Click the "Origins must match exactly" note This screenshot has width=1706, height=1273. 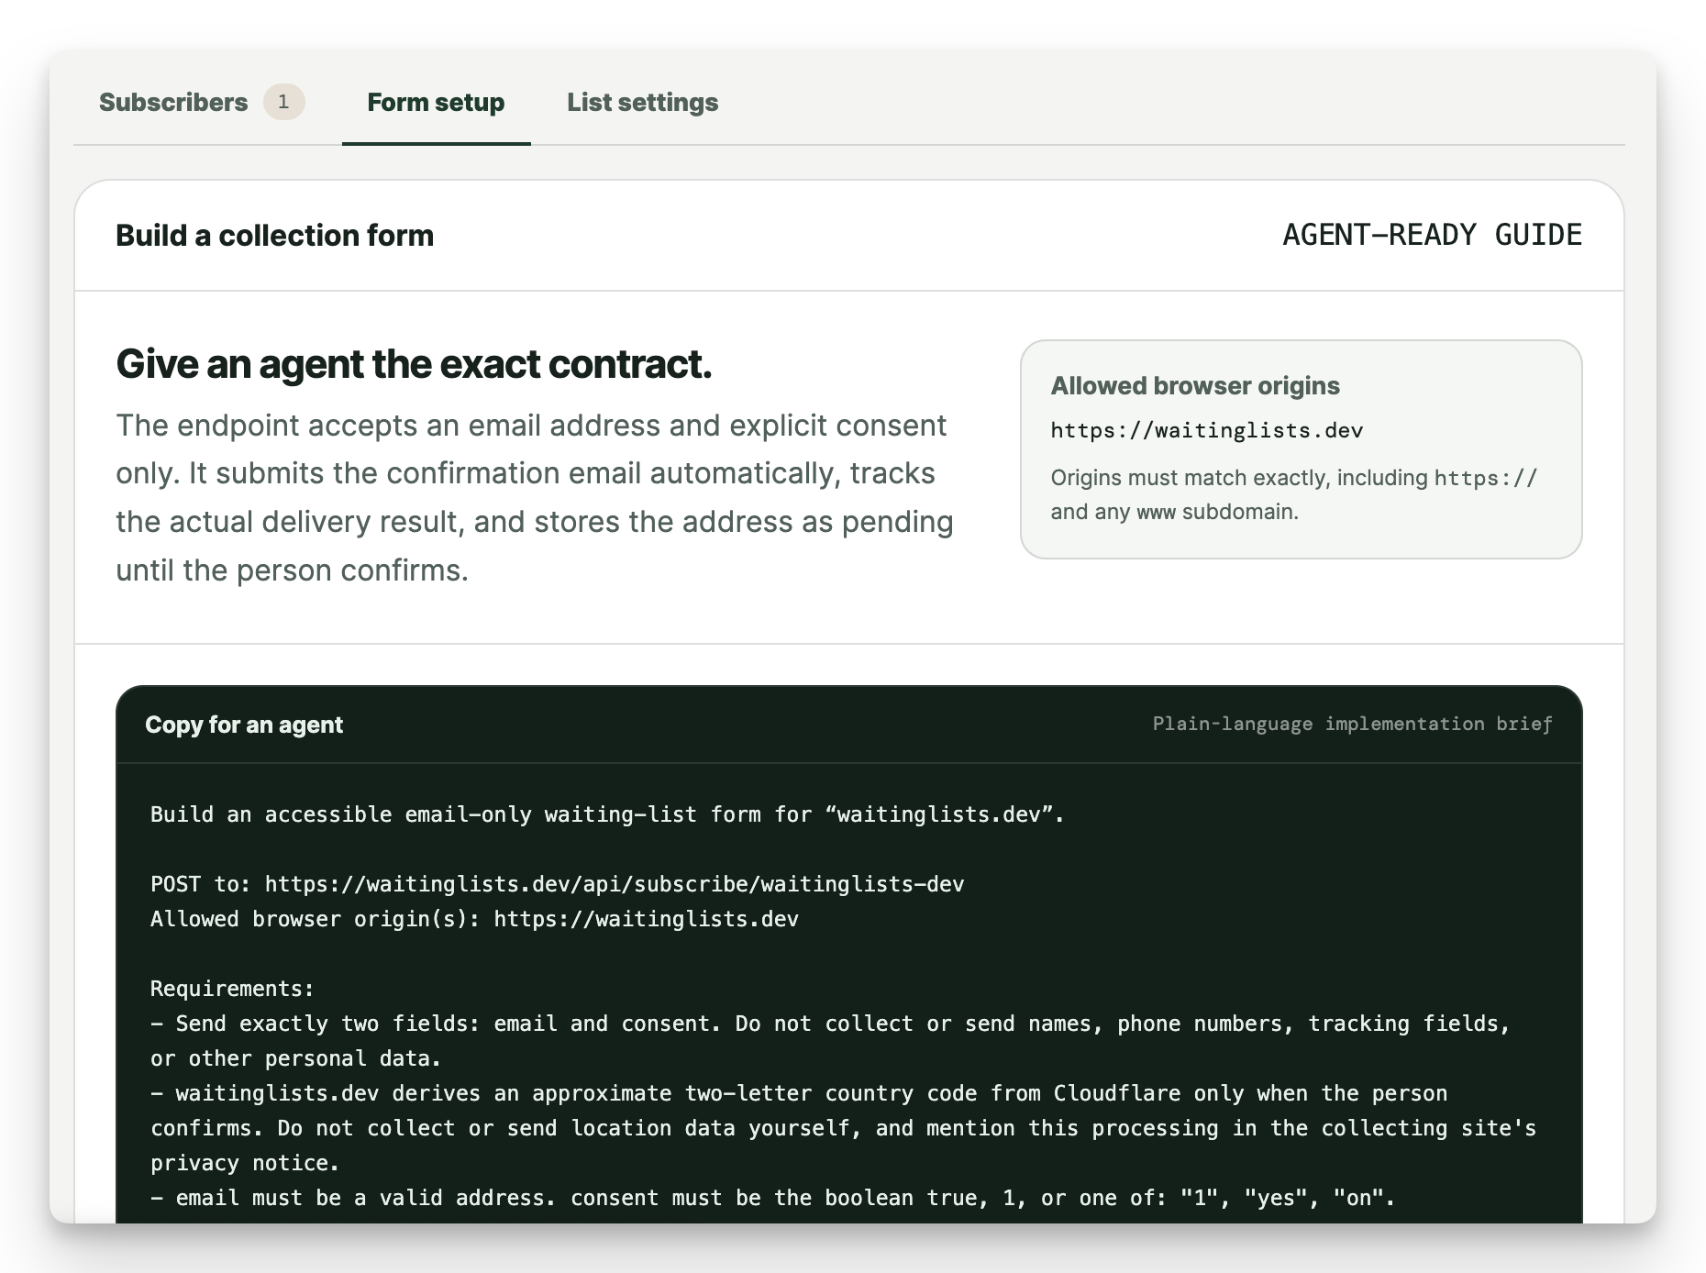1294,494
